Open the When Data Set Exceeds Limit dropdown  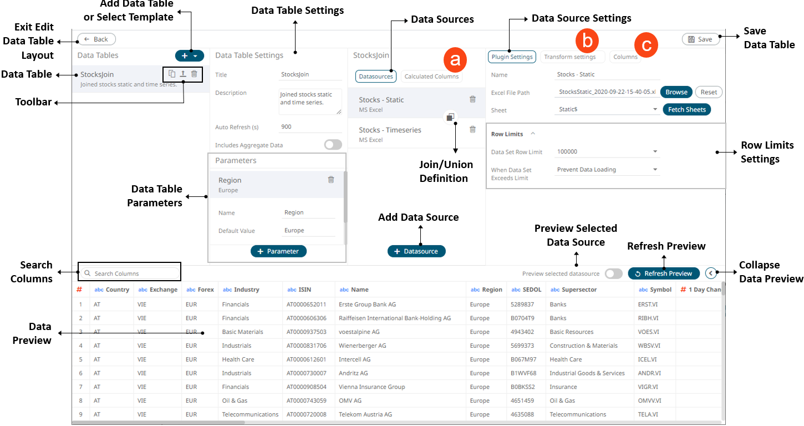(x=655, y=170)
